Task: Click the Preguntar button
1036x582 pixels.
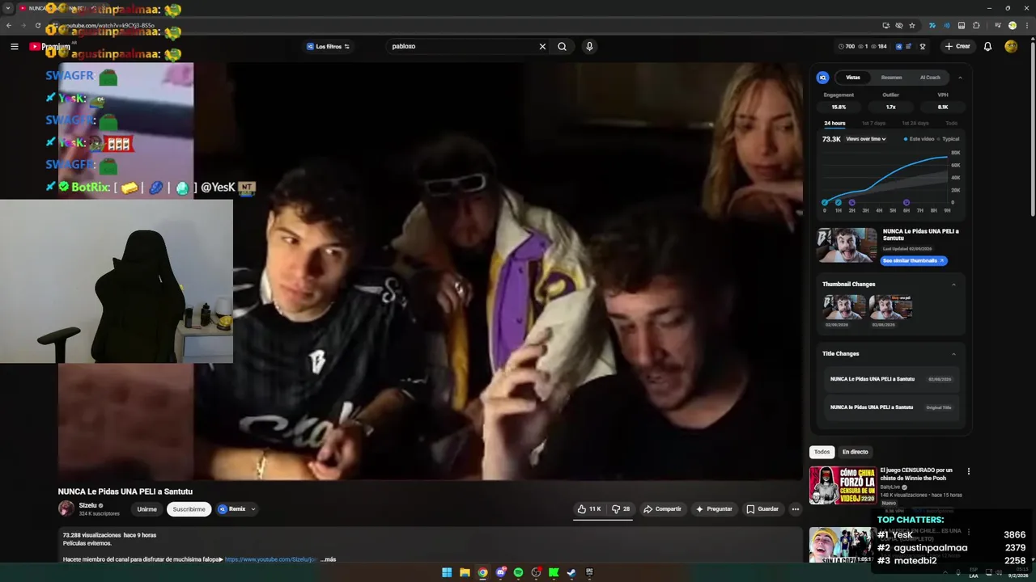Action: [713, 509]
